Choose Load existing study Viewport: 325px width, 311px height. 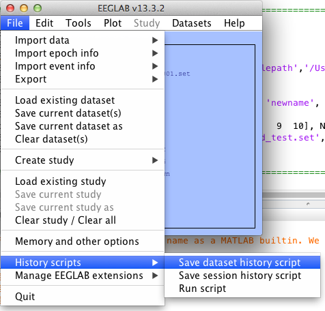coord(83,181)
